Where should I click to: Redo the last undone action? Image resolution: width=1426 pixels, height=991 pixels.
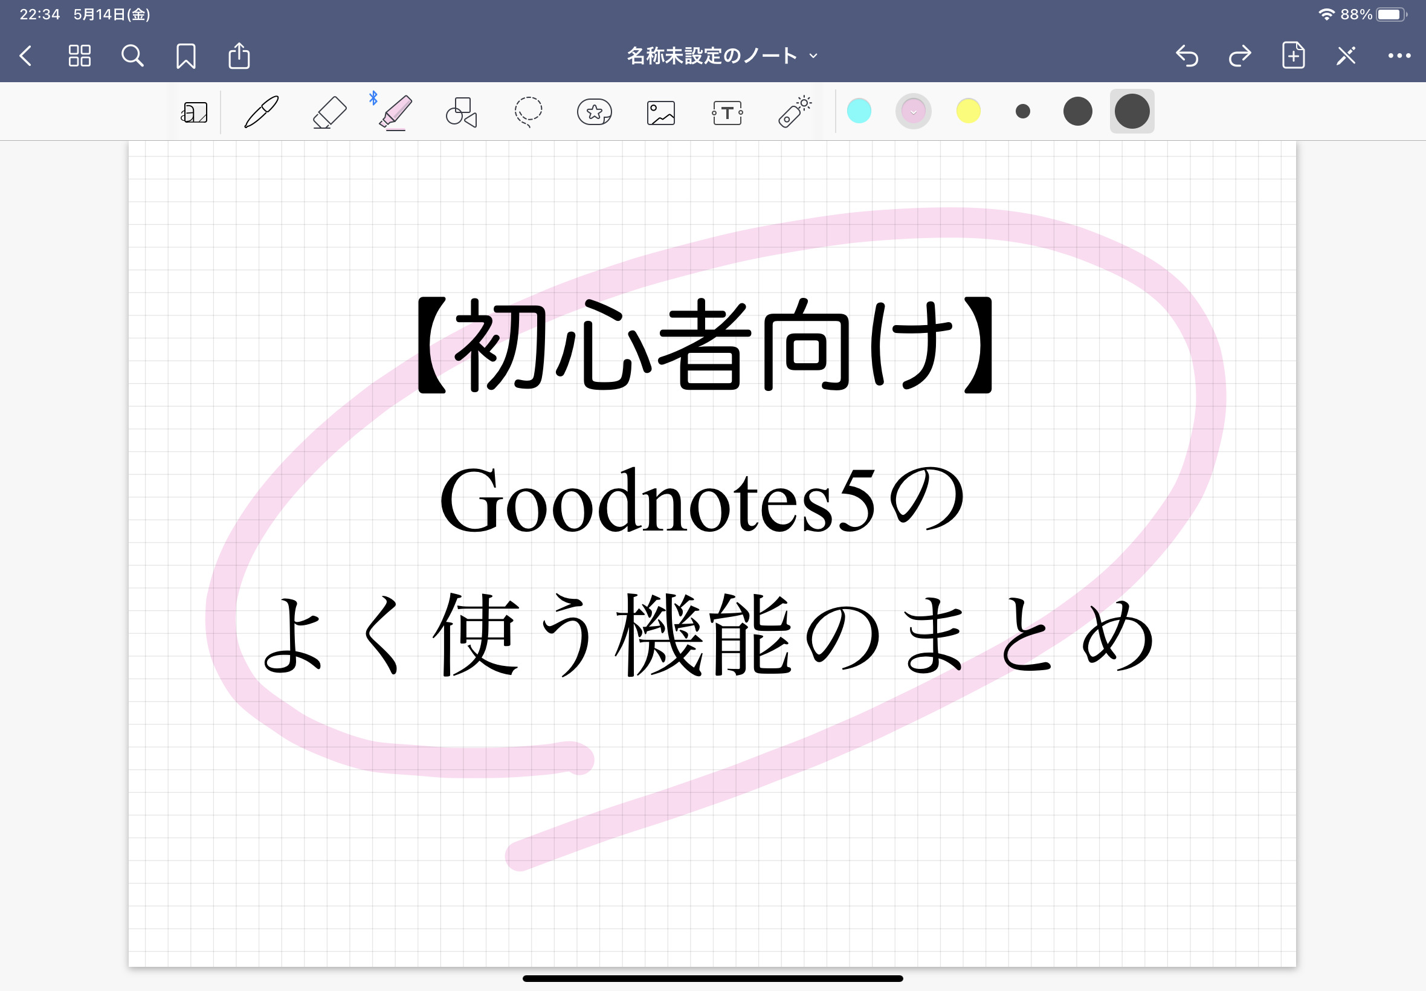click(x=1240, y=56)
